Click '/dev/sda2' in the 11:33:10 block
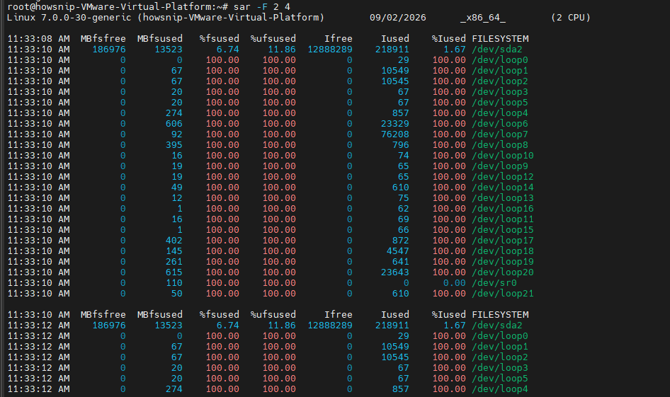The width and height of the screenshot is (670, 397). coord(497,49)
